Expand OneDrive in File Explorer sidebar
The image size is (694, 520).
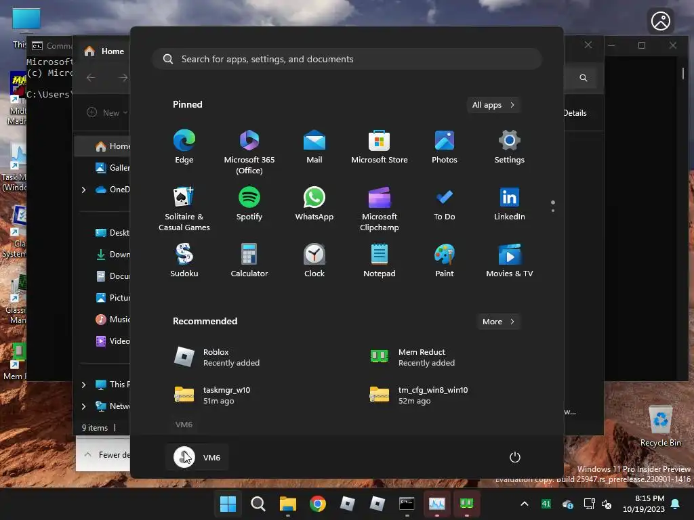click(x=83, y=190)
